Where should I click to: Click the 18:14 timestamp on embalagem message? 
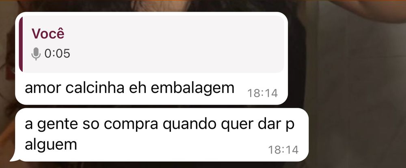(x=263, y=93)
